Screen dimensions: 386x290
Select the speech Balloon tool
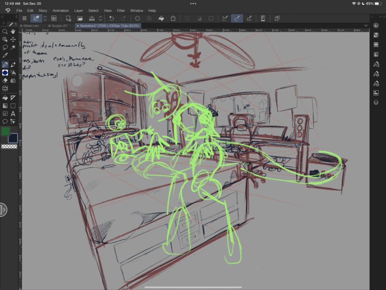tap(5, 121)
